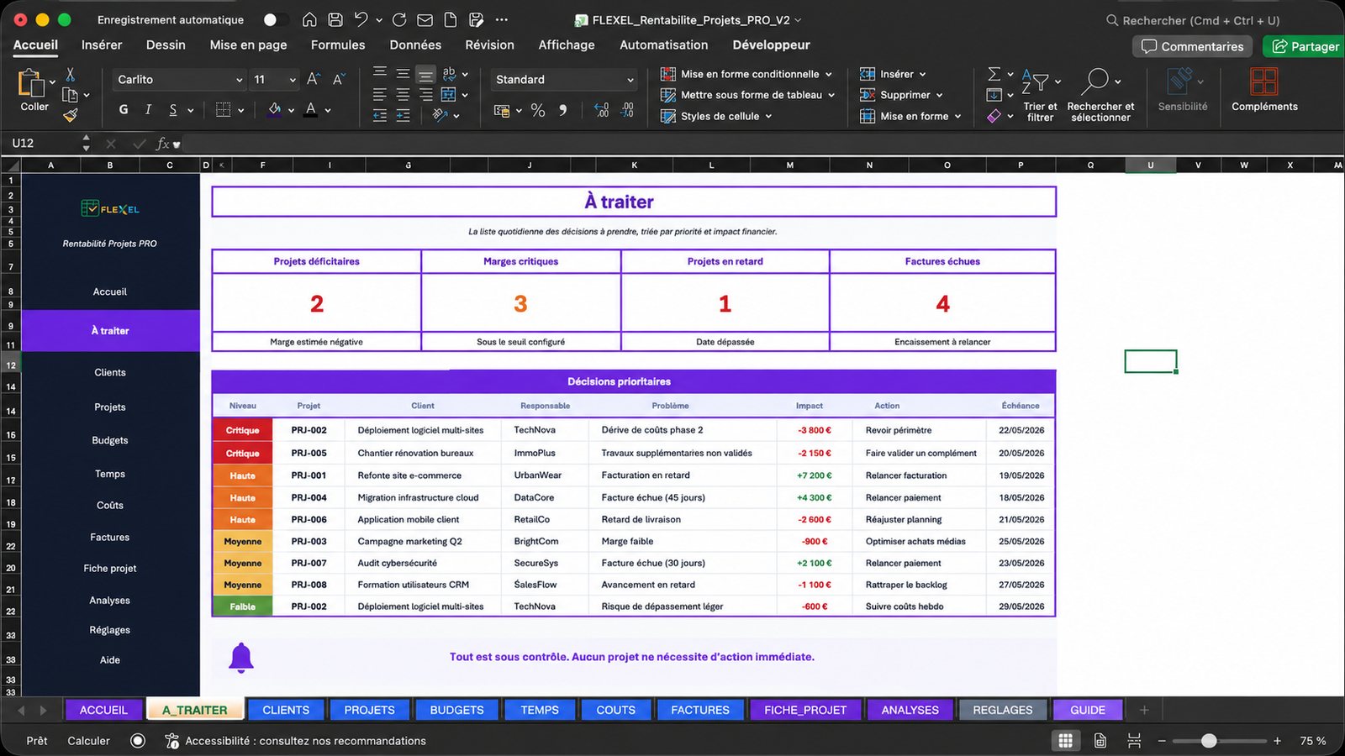1345x756 pixels.
Task: Click the Home icon in title bar
Action: [309, 19]
